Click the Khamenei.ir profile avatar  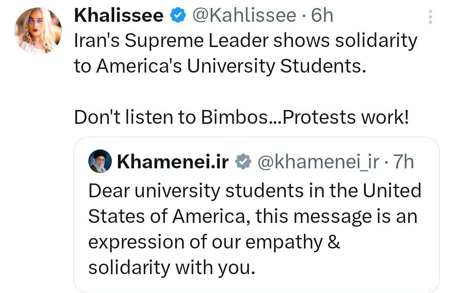pos(101,161)
